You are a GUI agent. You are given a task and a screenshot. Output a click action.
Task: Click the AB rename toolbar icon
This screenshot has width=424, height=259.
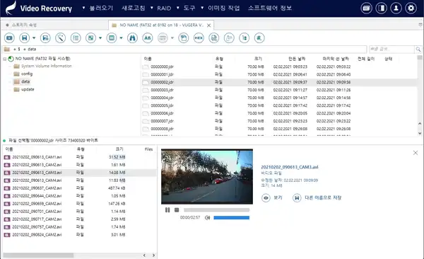coord(148,38)
